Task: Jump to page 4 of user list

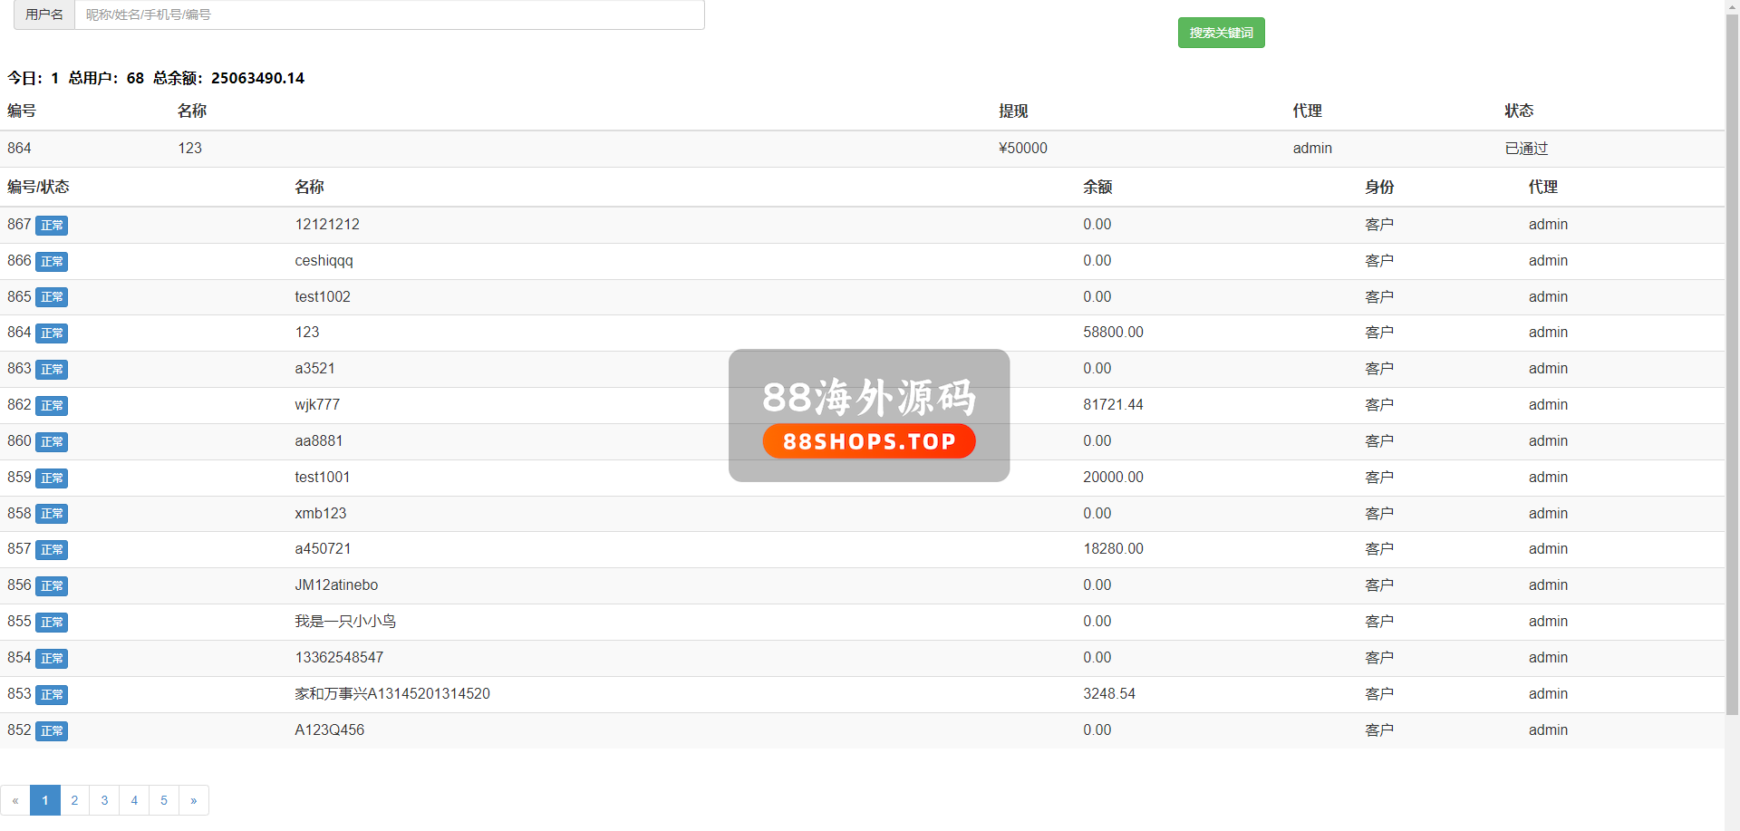Action: coord(134,800)
